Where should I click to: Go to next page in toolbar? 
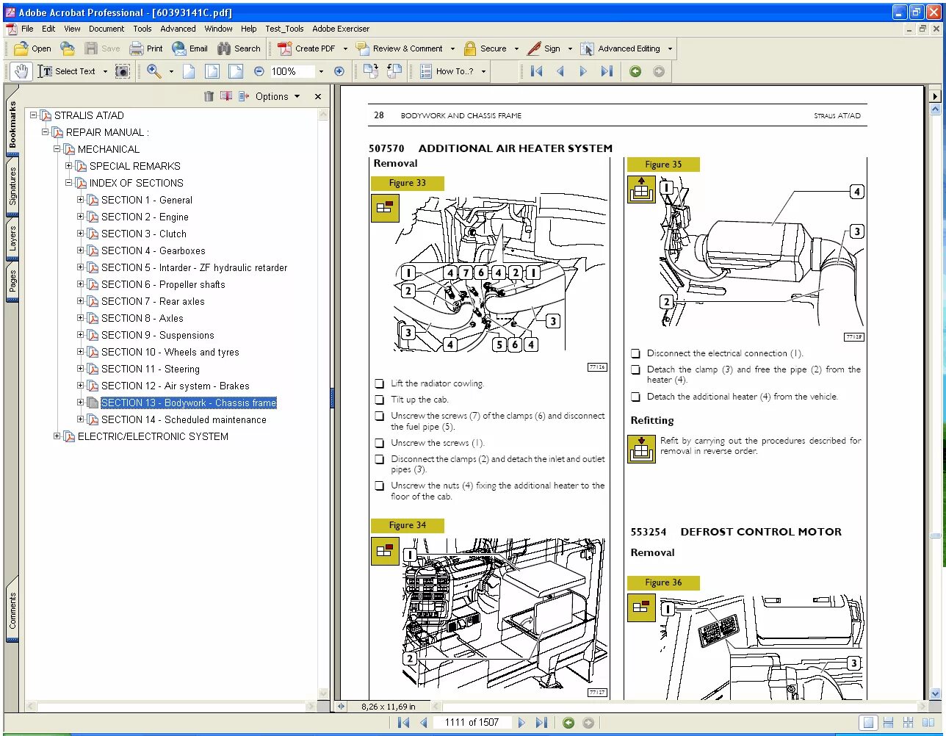point(583,71)
